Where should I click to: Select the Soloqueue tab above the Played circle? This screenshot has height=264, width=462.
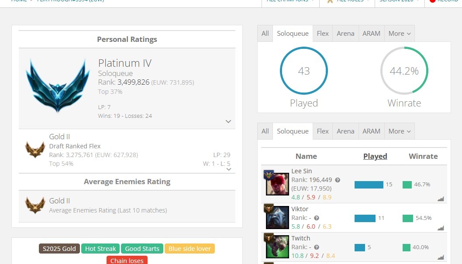(x=293, y=34)
